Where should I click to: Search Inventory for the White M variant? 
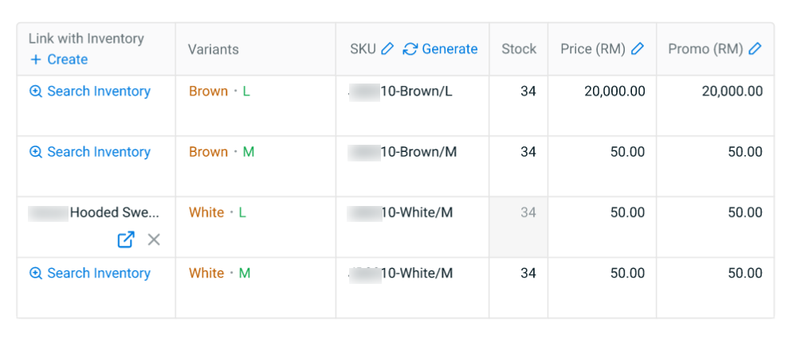pyautogui.click(x=90, y=273)
